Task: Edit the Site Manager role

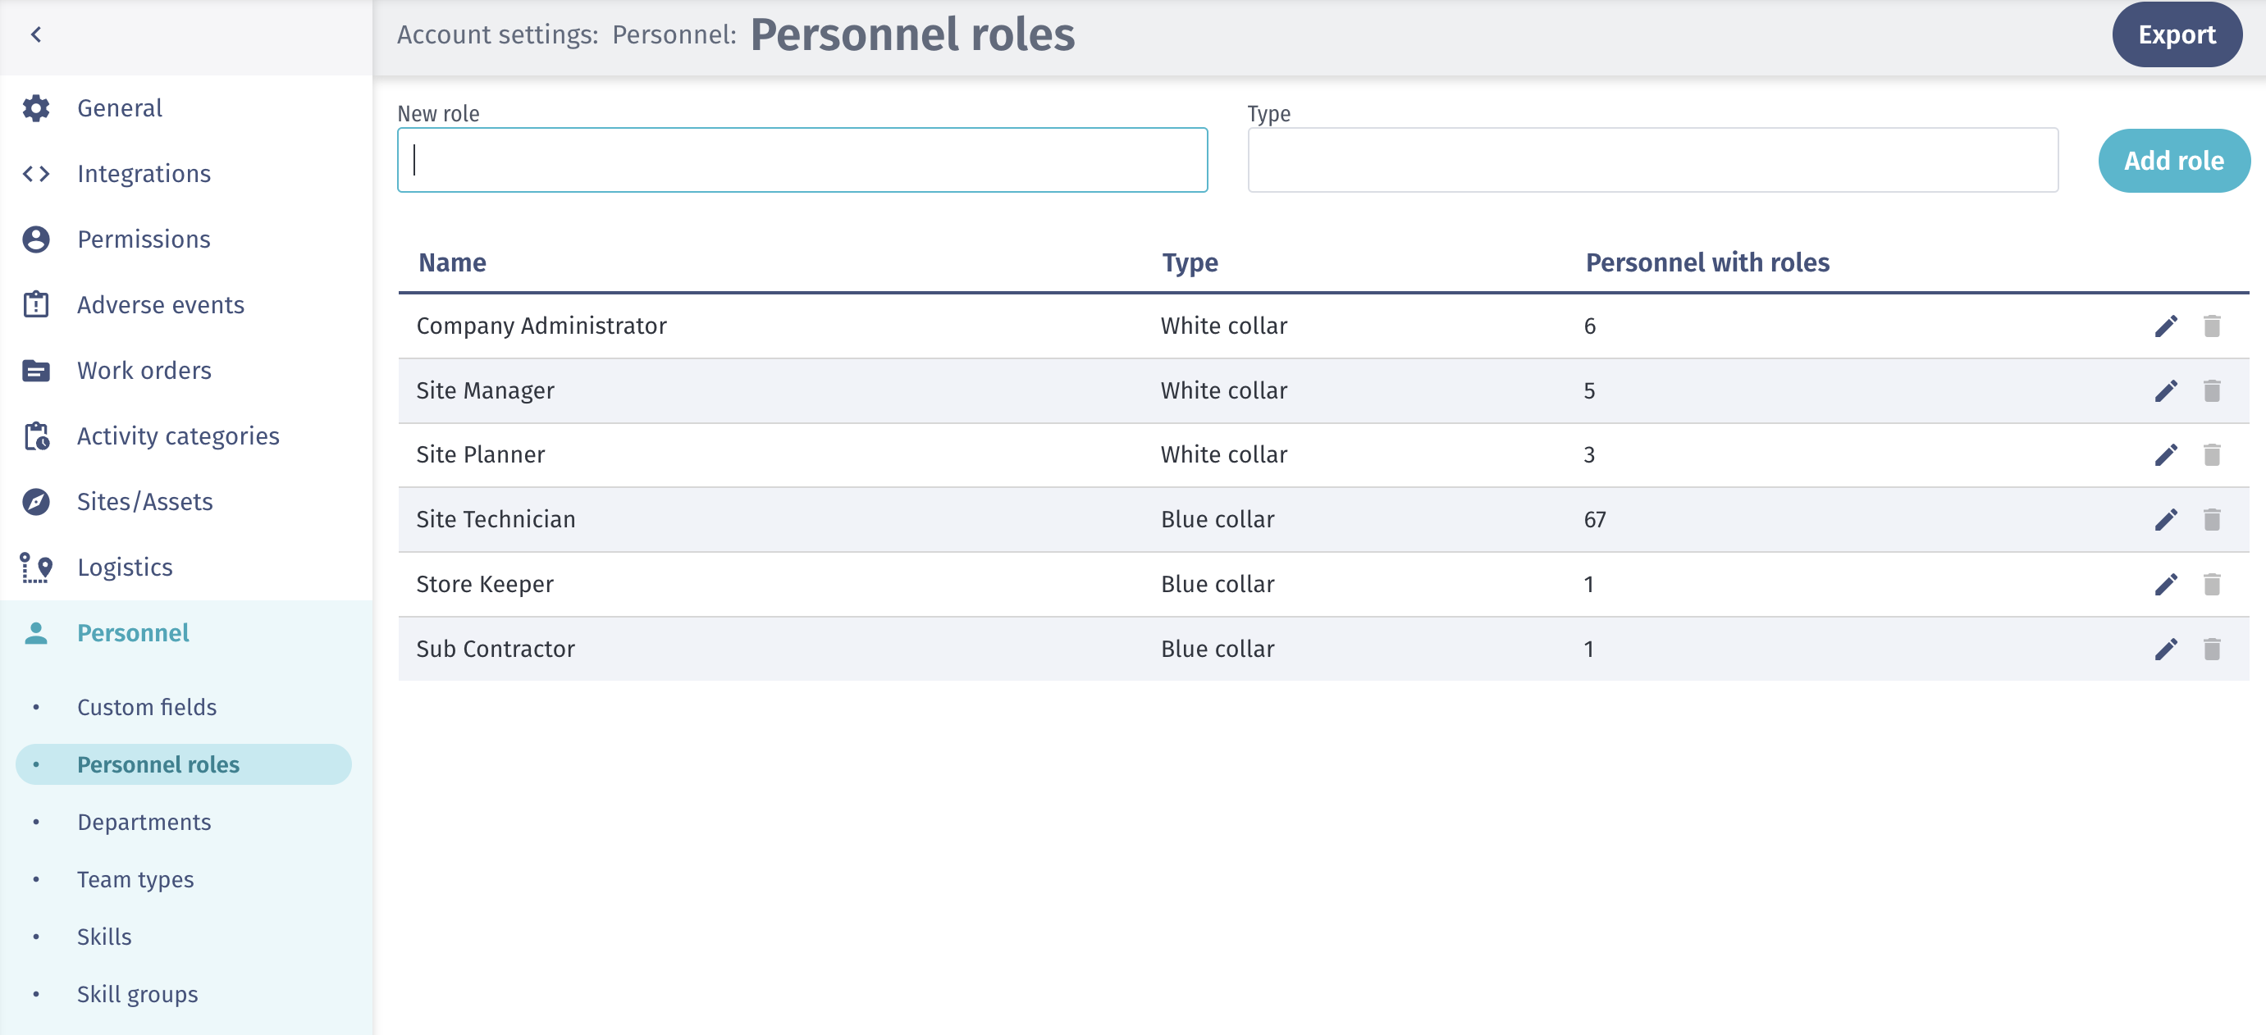Action: 2166,390
